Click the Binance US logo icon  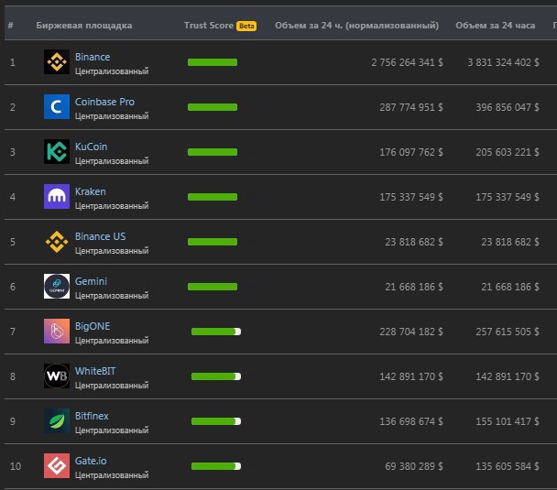click(57, 242)
